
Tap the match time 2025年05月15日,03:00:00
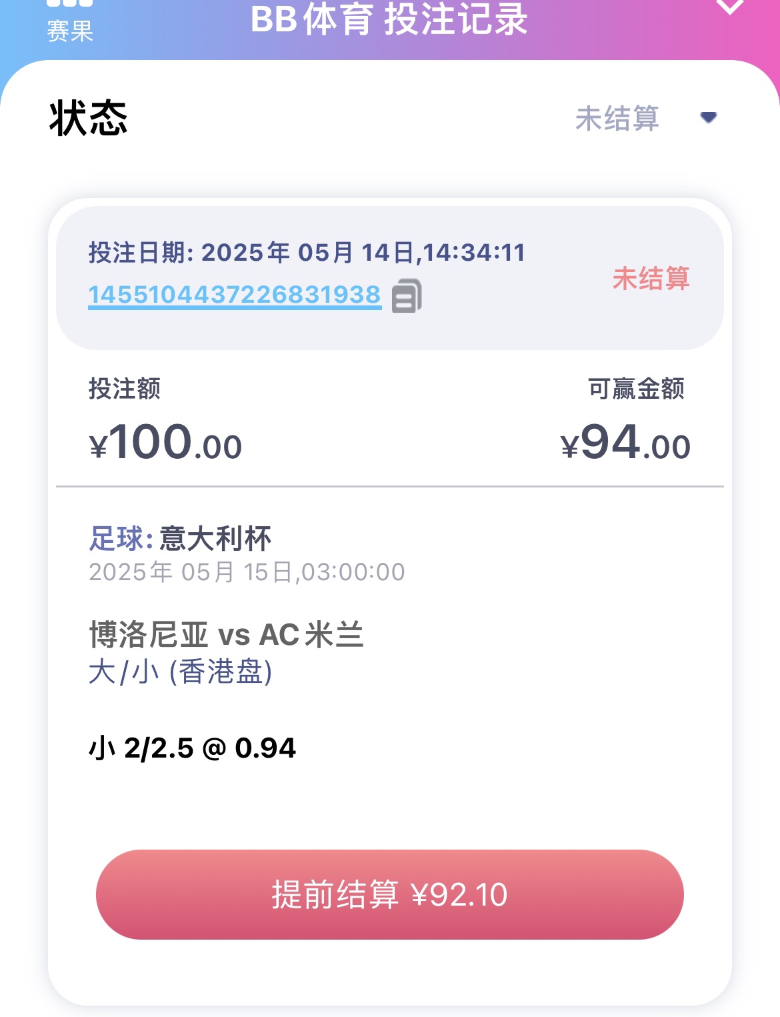coord(247,572)
